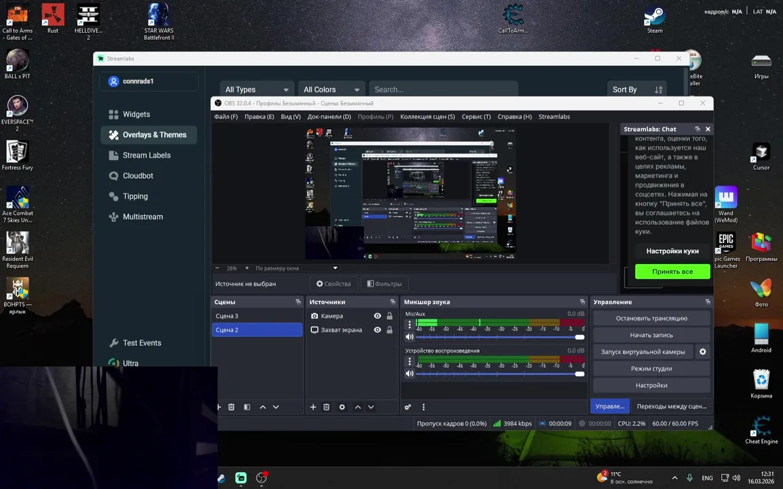The width and height of the screenshot is (783, 489).
Task: Hide the Камера source
Action: (377, 316)
